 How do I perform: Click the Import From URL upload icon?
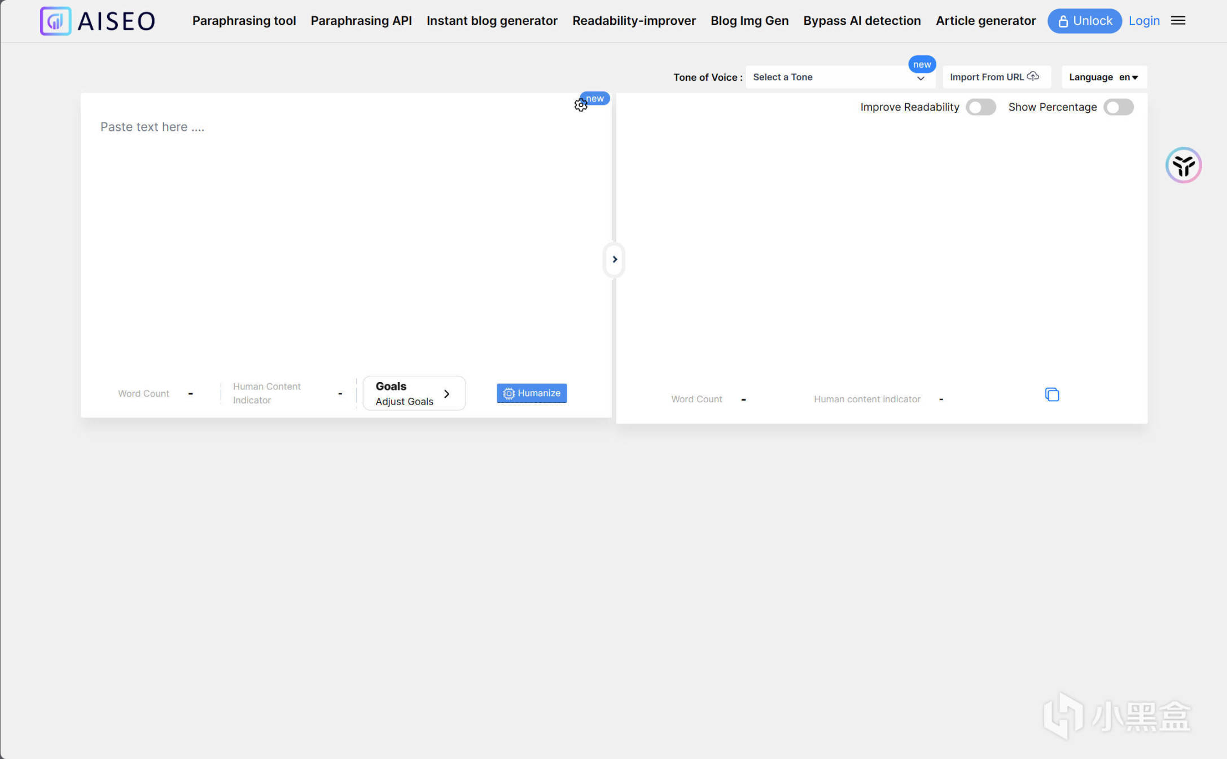point(1033,76)
